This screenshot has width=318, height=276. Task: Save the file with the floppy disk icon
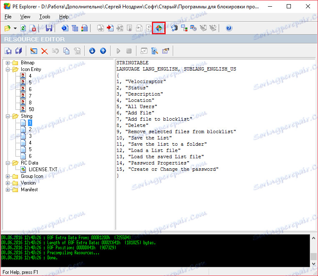click(x=49, y=28)
